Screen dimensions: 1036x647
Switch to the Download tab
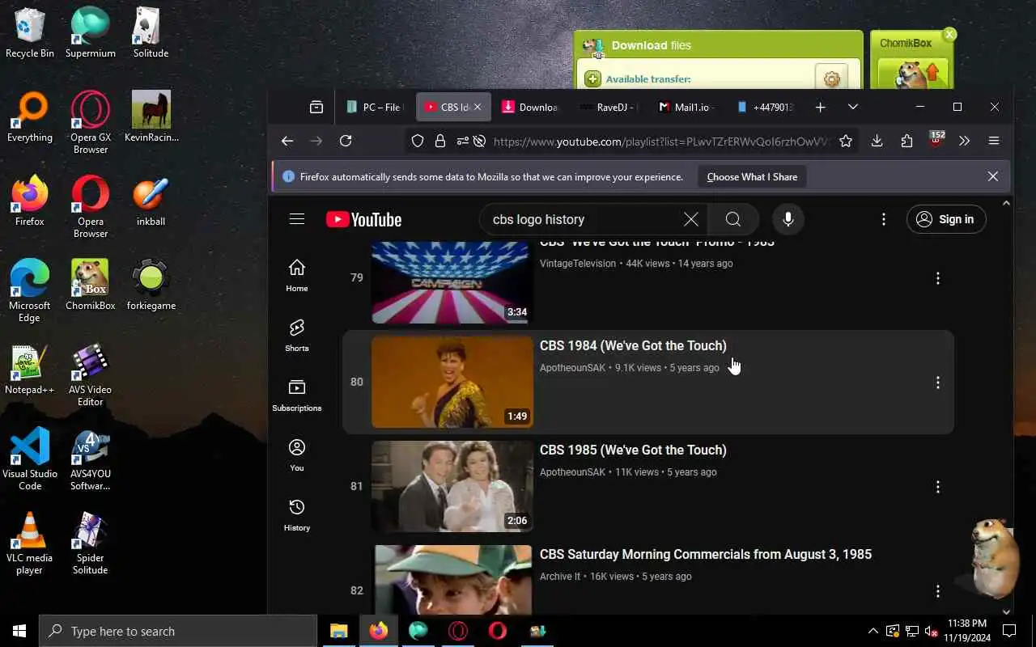pyautogui.click(x=532, y=107)
